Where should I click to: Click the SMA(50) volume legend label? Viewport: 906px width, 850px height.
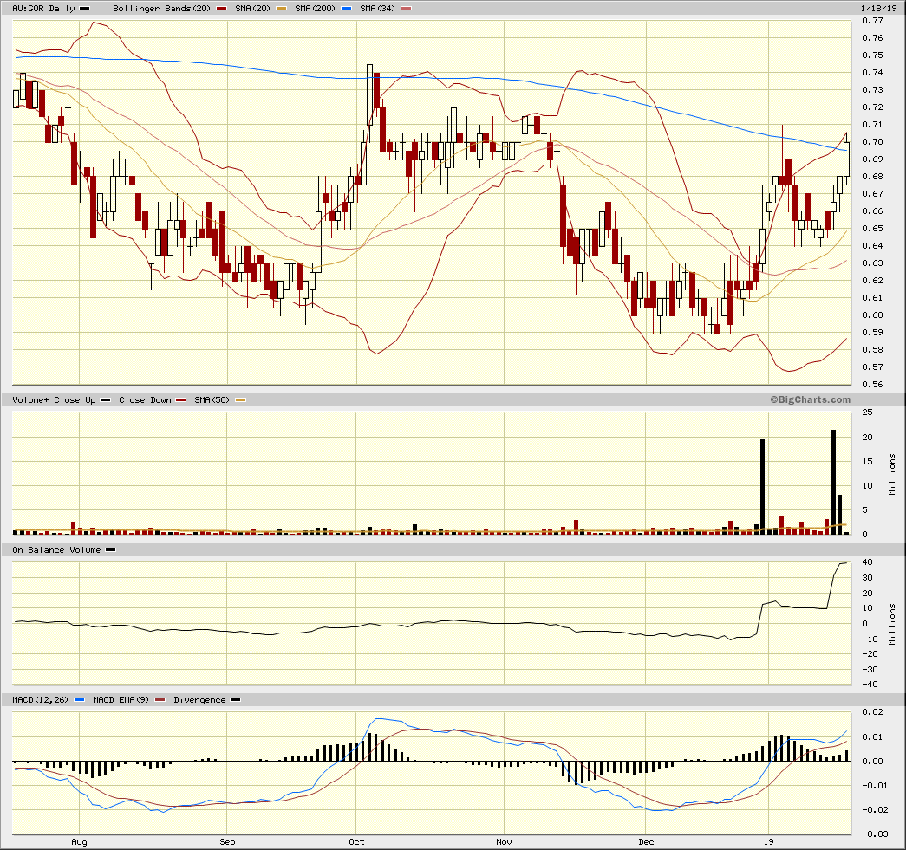[x=212, y=399]
